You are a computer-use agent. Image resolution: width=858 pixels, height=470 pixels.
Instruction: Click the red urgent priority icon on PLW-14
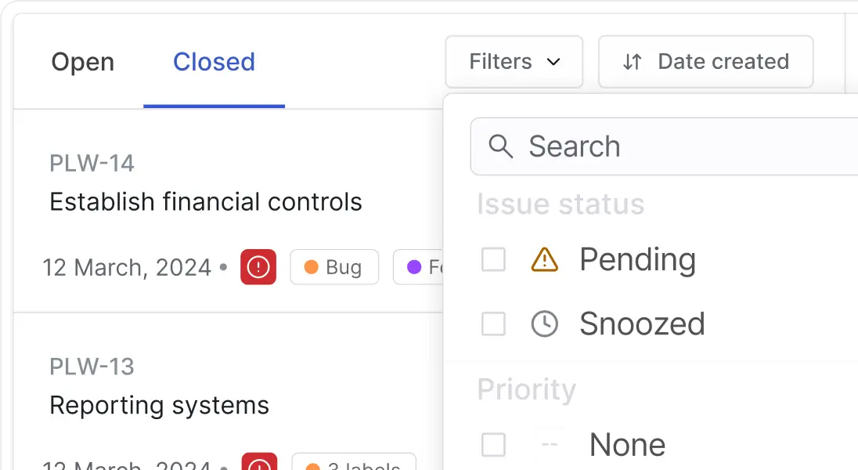[x=258, y=268]
